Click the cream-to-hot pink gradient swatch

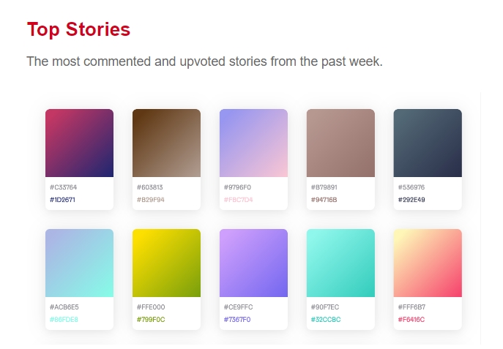[428, 263]
